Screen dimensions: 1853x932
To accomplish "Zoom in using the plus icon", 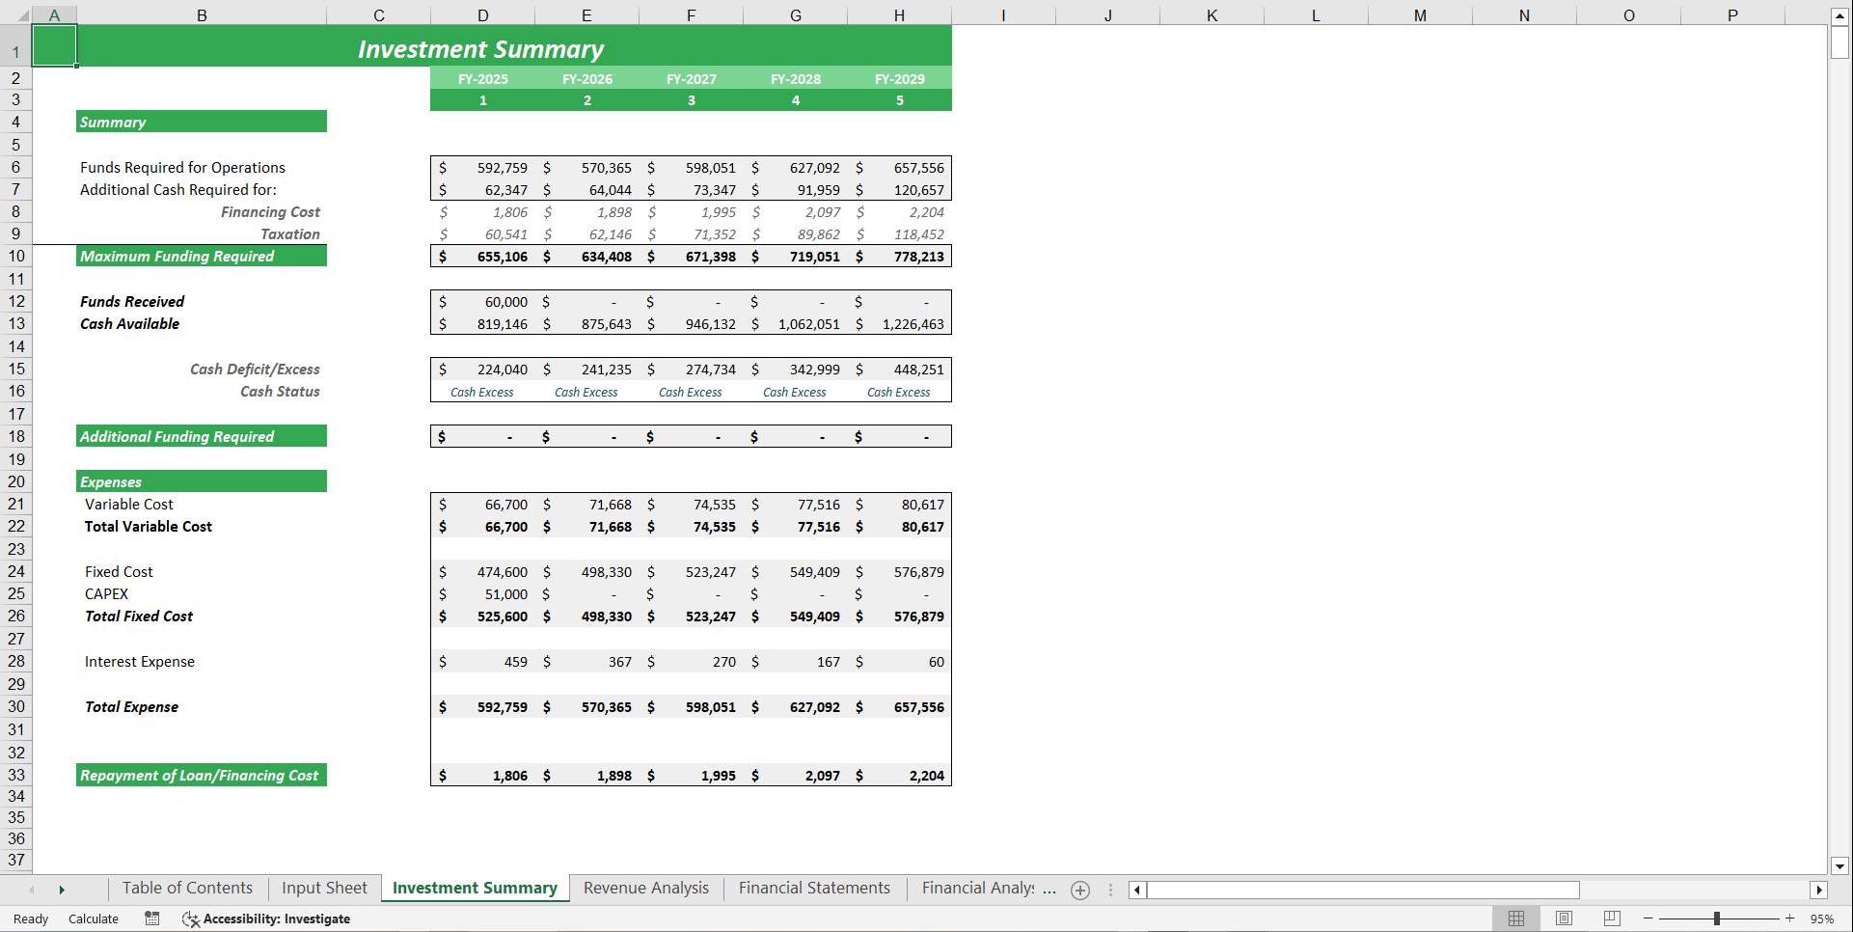I will point(1791,918).
